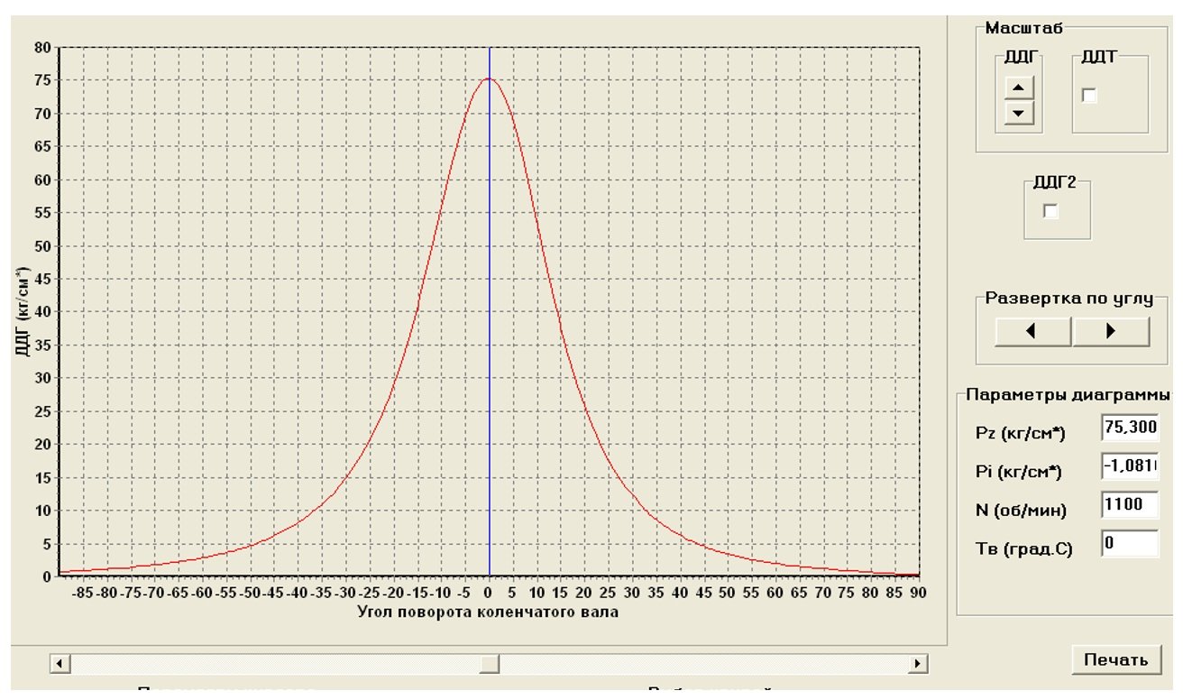Click the Pz (кг/см*) value field
This screenshot has height=700, width=1183.
pyautogui.click(x=1130, y=428)
